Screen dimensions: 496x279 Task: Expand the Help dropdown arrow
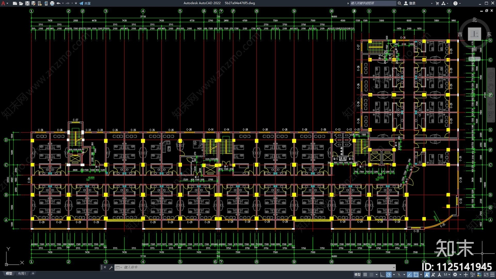pyautogui.click(x=460, y=3)
